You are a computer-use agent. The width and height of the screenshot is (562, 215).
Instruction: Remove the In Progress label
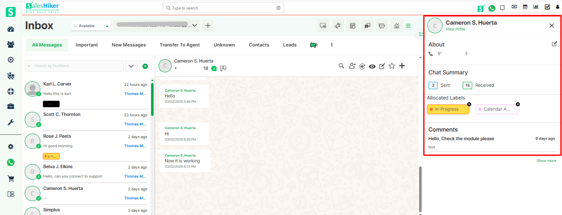pyautogui.click(x=469, y=104)
